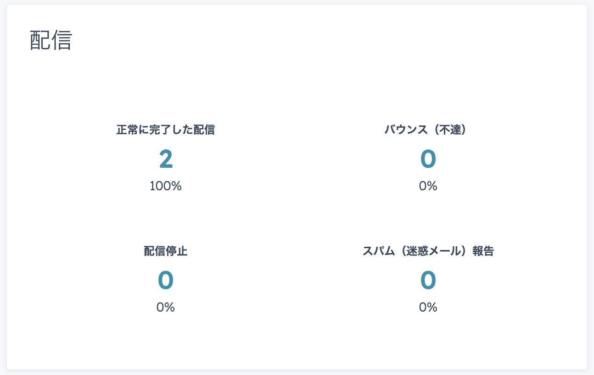Click the 正常に完了した配信 label

click(166, 130)
